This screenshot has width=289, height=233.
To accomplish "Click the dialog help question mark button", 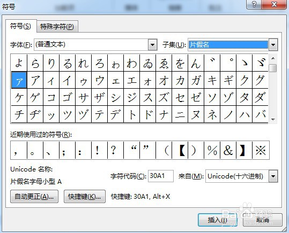I will (254, 4).
